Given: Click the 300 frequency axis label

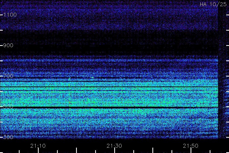Looking at the screenshot, I should click(x=8, y=137).
